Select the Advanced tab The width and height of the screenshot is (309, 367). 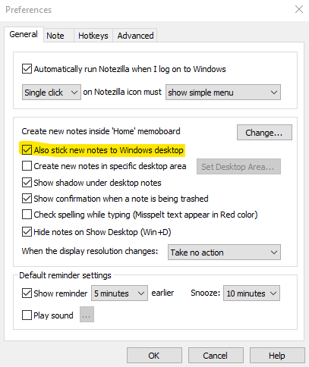135,36
